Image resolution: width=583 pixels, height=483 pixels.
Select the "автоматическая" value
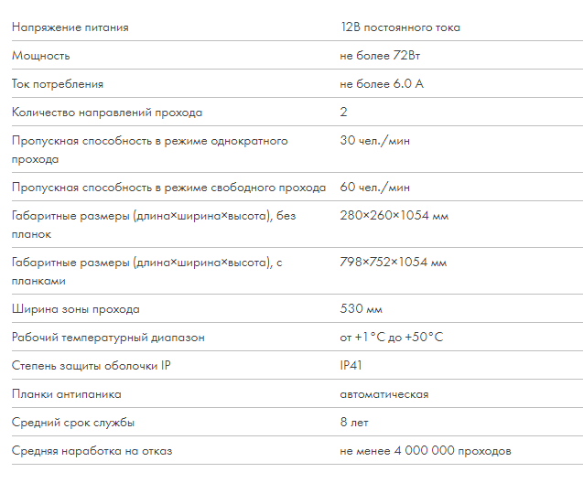pyautogui.click(x=384, y=394)
